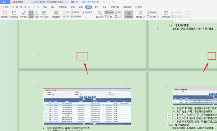Click Rearrange windows icon (重排窗口)
The height and width of the screenshot is (131, 217).
[140, 13]
